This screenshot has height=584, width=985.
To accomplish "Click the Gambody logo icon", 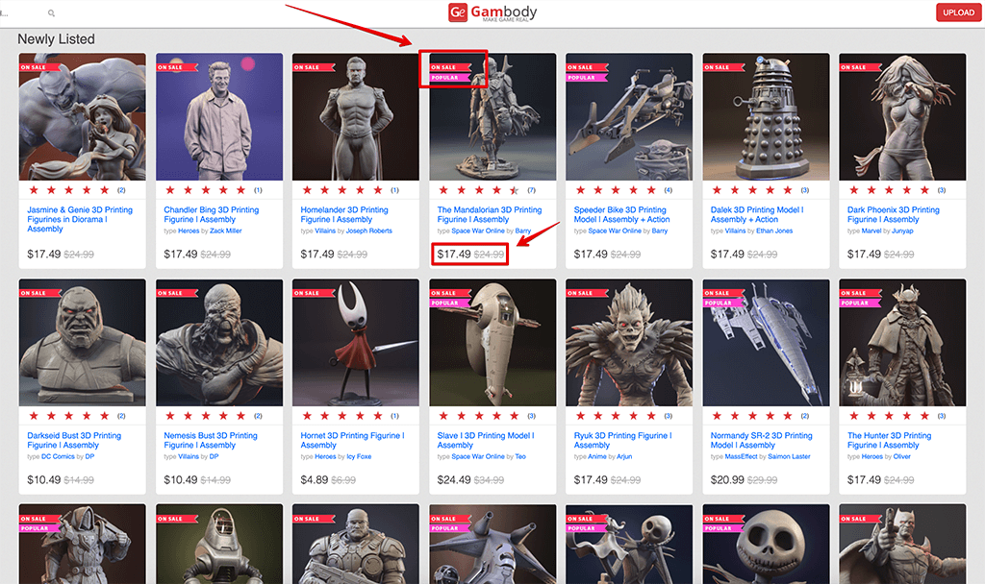I will tap(458, 12).
